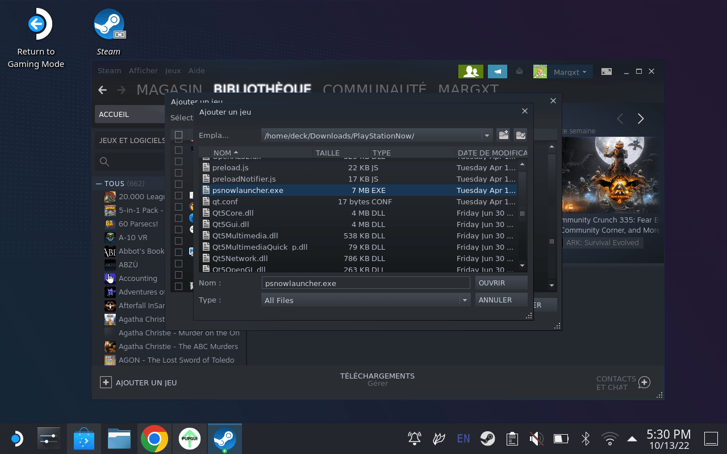Sort files by TAILLE column header
This screenshot has height=454, width=727.
pos(328,153)
